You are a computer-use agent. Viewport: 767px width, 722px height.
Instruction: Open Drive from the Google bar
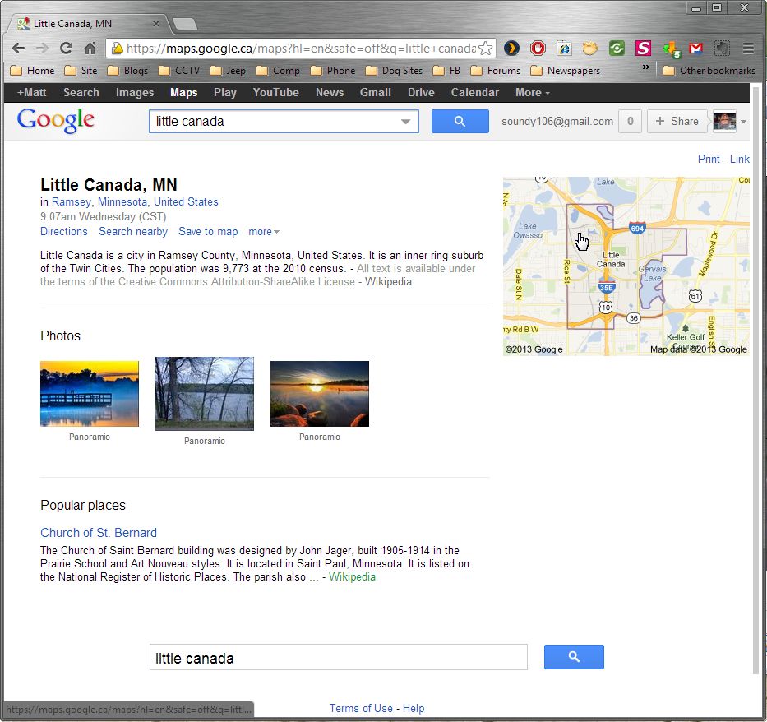tap(421, 92)
